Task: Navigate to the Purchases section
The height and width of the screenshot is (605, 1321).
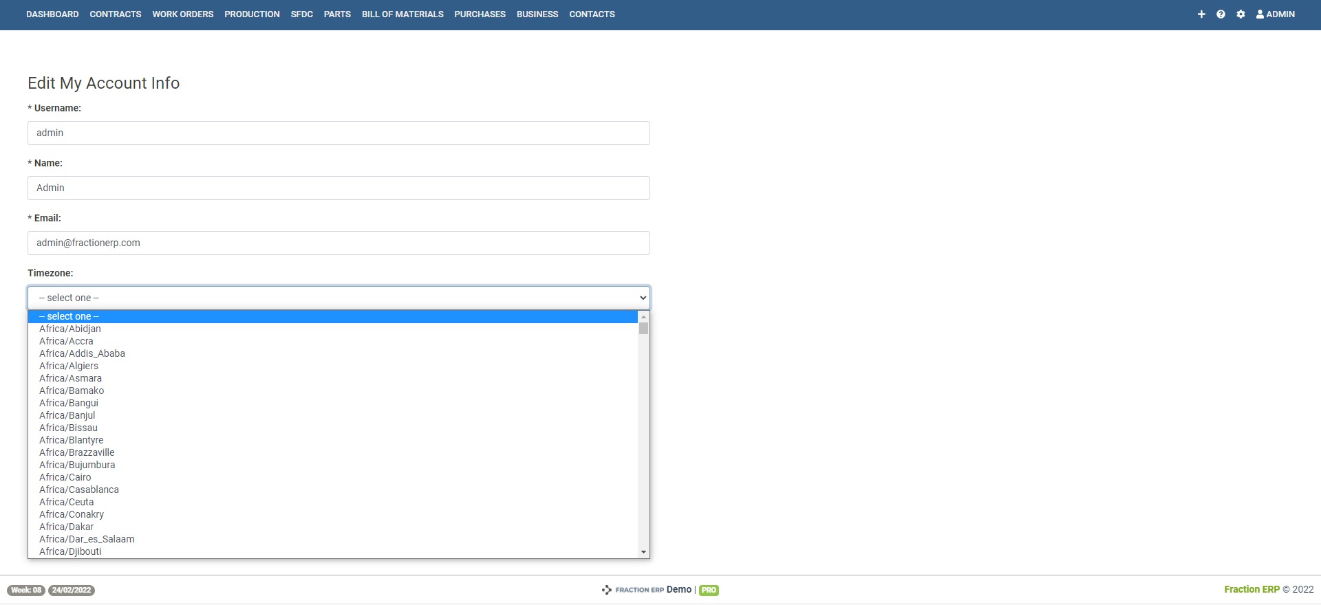Action: click(480, 14)
